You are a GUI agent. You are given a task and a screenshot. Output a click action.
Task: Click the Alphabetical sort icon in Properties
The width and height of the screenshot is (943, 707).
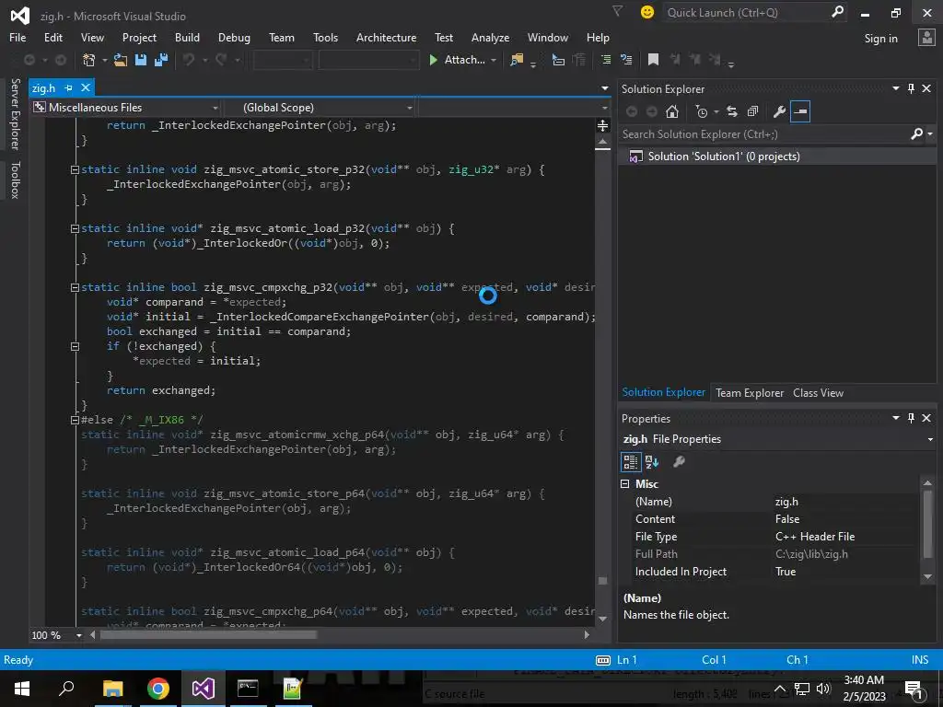pyautogui.click(x=652, y=462)
